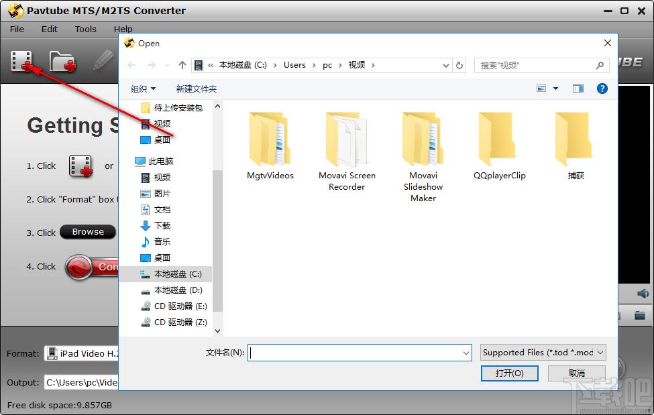Toggle the preview pane icon
Screen dimensions: 654x415
pos(578,88)
